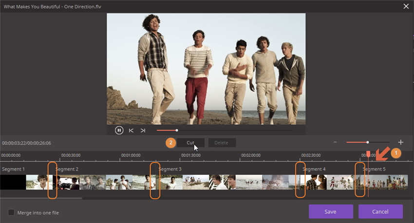The image size is (414, 223).
Task: Click the Cut button
Action: tap(190, 143)
